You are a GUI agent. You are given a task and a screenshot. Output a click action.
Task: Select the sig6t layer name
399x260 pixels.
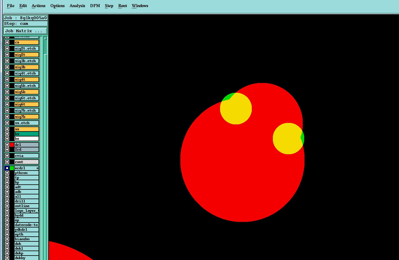27,104
